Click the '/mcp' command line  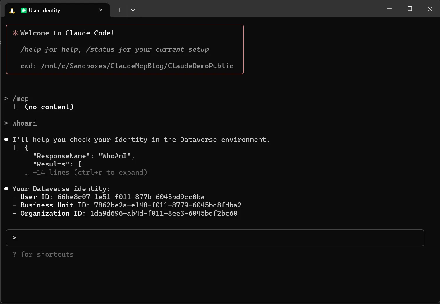tap(20, 99)
